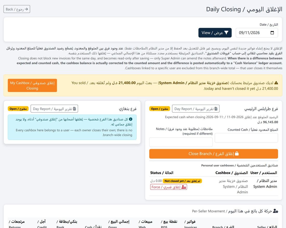This screenshot has height=228, width=286.
Task: Open Day Report for Tripoli main branch
Action: click(x=196, y=109)
